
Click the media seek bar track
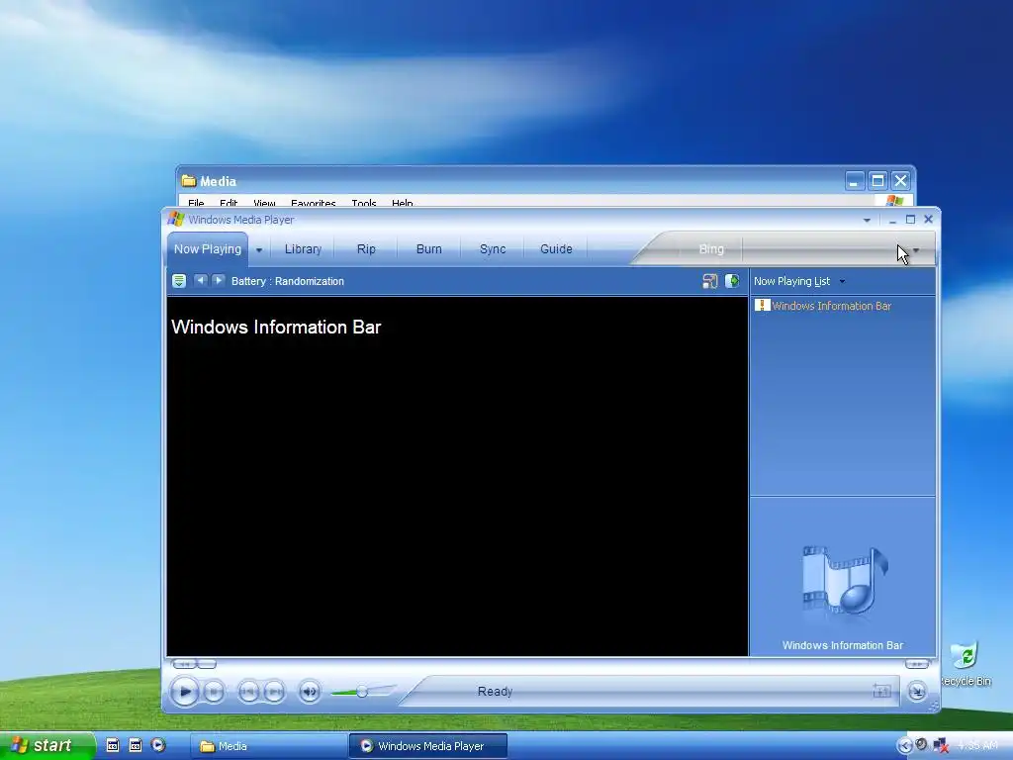click(x=560, y=664)
